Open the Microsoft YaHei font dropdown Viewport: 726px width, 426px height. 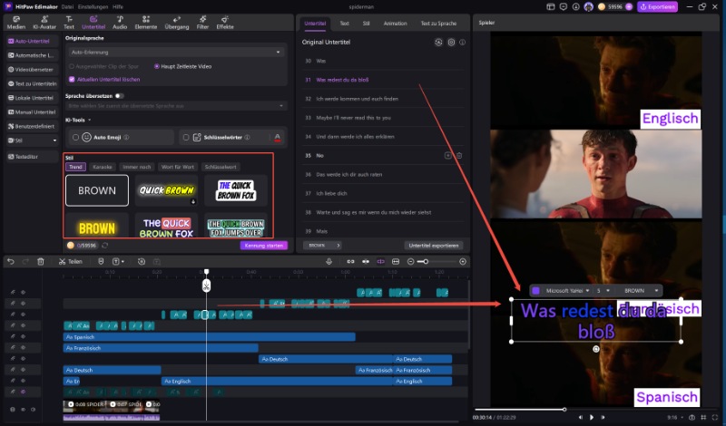[x=566, y=290]
